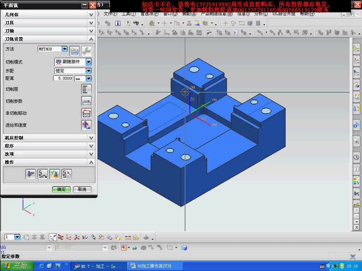
Task: Open the METHOD dropdown
Action: click(65, 49)
